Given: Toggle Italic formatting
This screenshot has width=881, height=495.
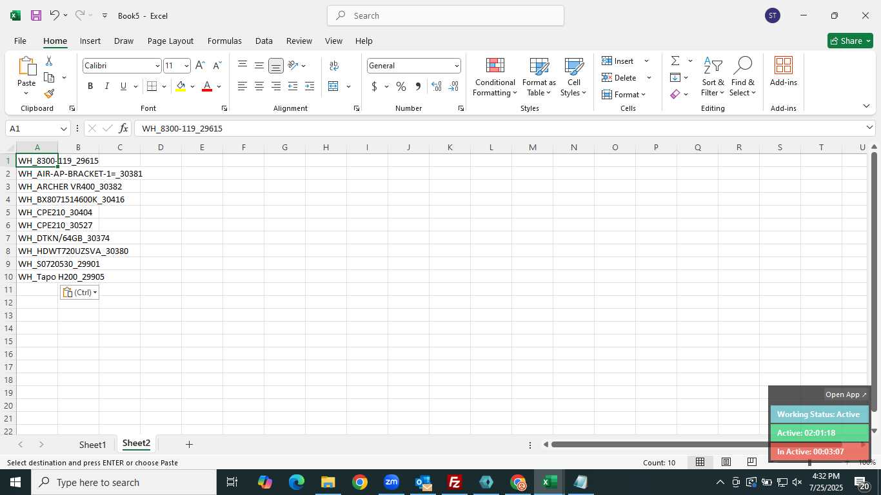Looking at the screenshot, I should click(x=106, y=86).
